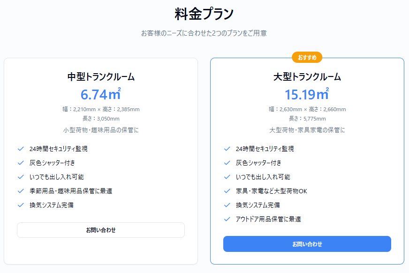The width and height of the screenshot is (409, 273).
Task: Click the 小型荷物・趣味用品の保管に description
Action: (101, 130)
